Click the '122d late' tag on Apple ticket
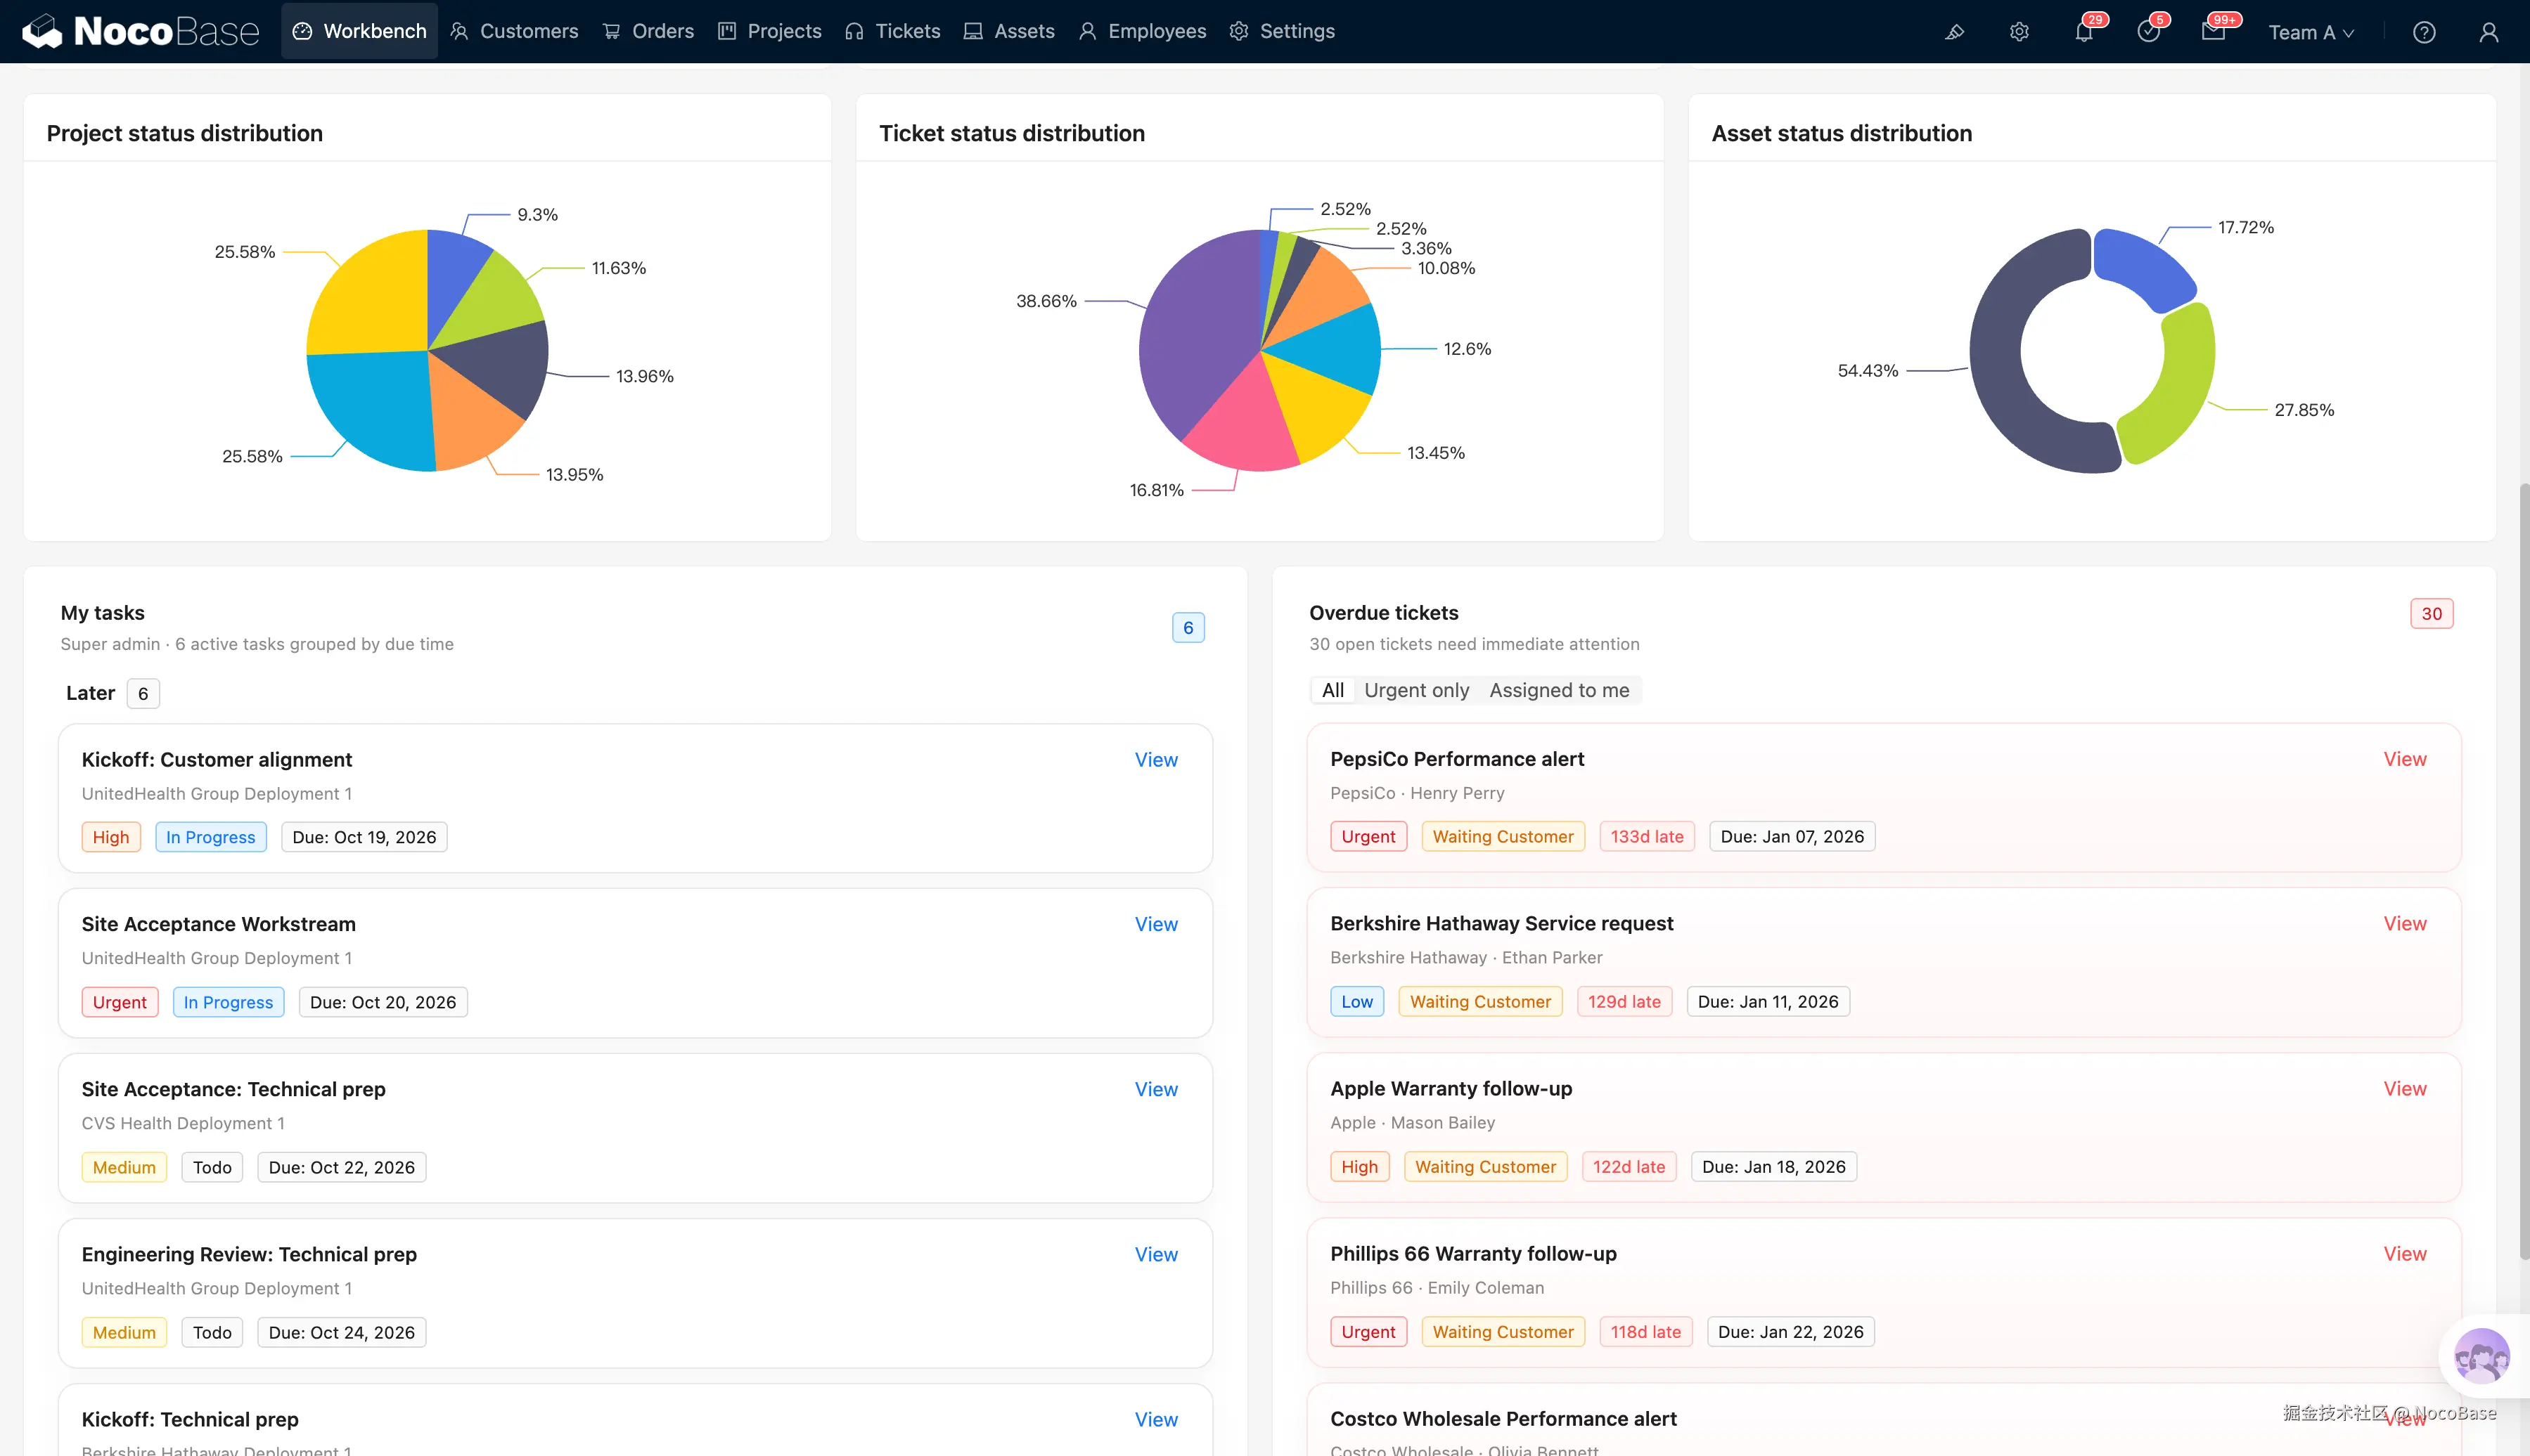Viewport: 2530px width, 1456px height. (1629, 1166)
